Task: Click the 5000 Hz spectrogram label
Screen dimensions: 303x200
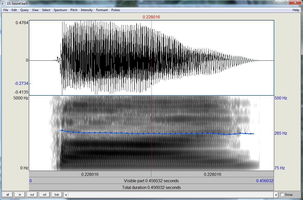Action: pyautogui.click(x=21, y=98)
